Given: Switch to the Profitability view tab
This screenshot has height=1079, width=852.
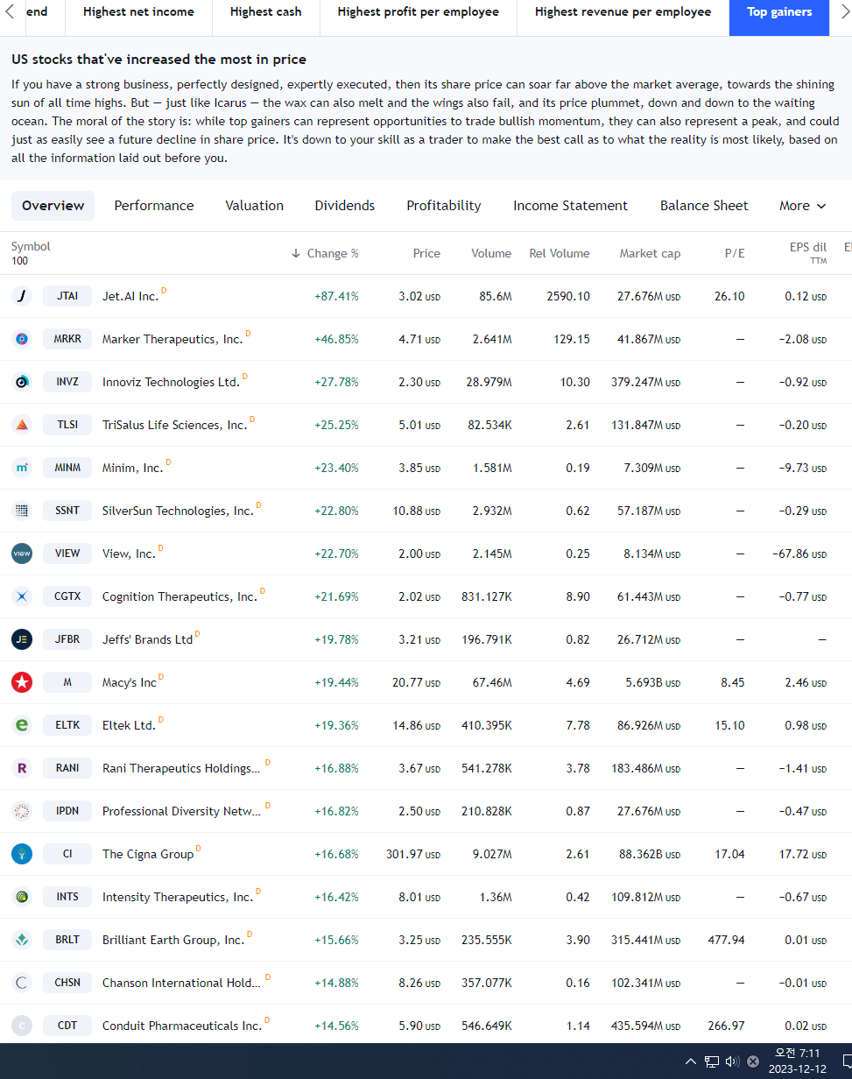Looking at the screenshot, I should (x=444, y=206).
